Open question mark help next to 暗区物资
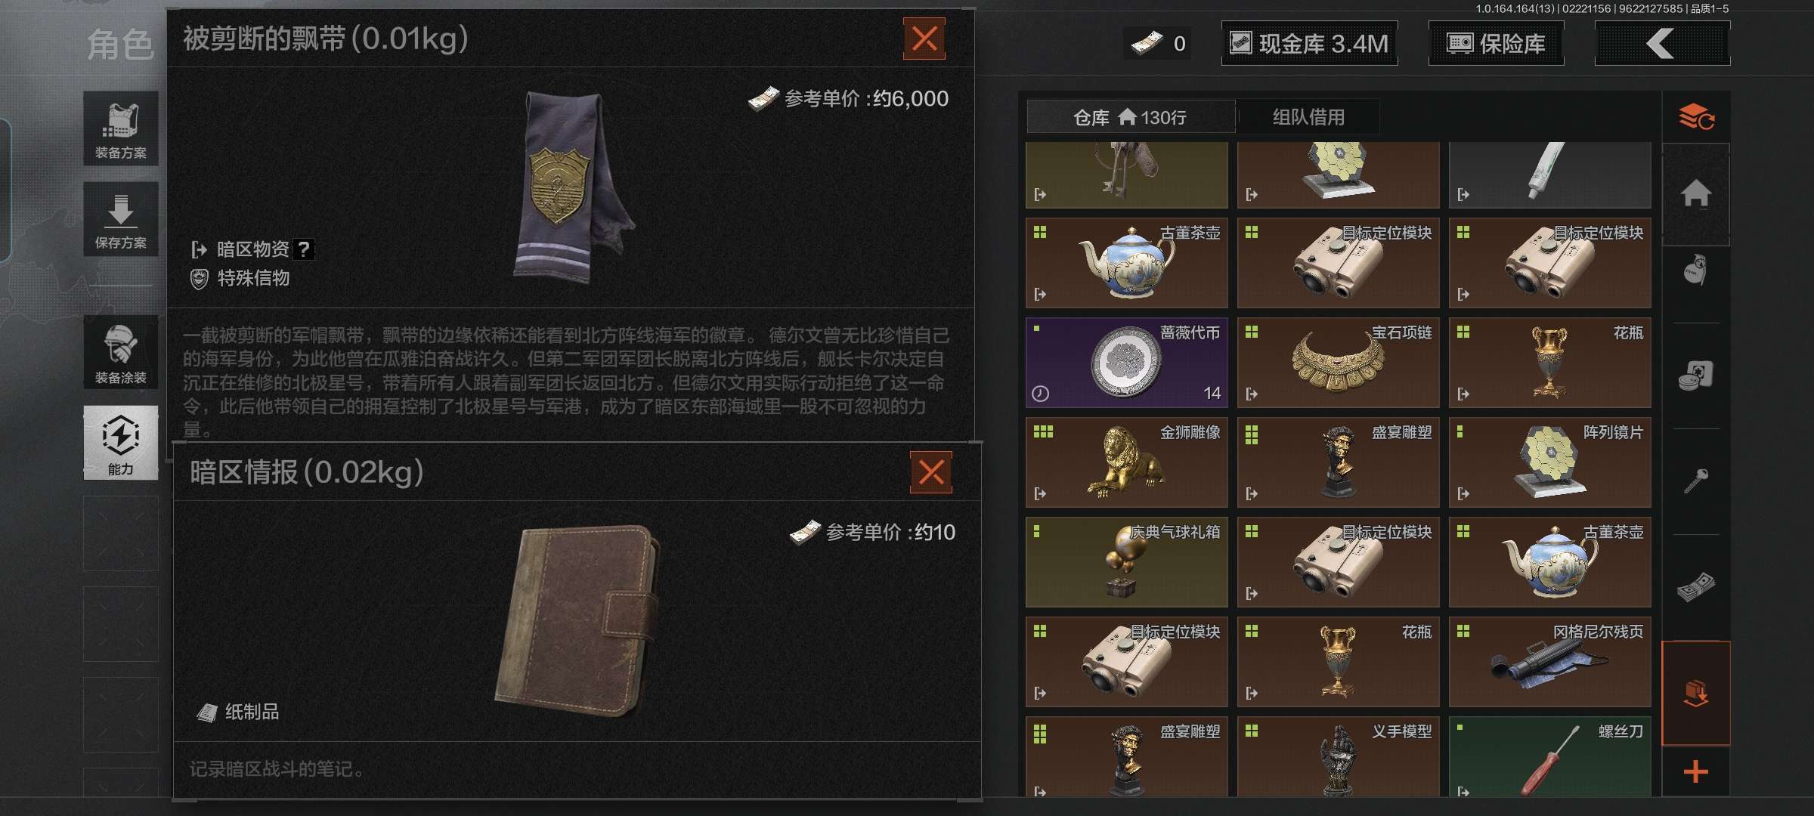Image resolution: width=1814 pixels, height=816 pixels. click(x=304, y=249)
